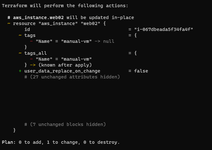Click the green plus before user_data_replace_on_change
Screen dimensions: 212x150
click(20, 71)
